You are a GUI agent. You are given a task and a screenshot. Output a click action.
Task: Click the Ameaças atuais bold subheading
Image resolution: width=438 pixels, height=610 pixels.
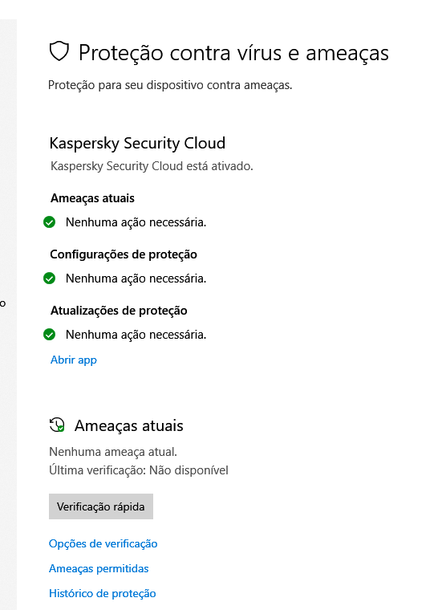coord(92,198)
